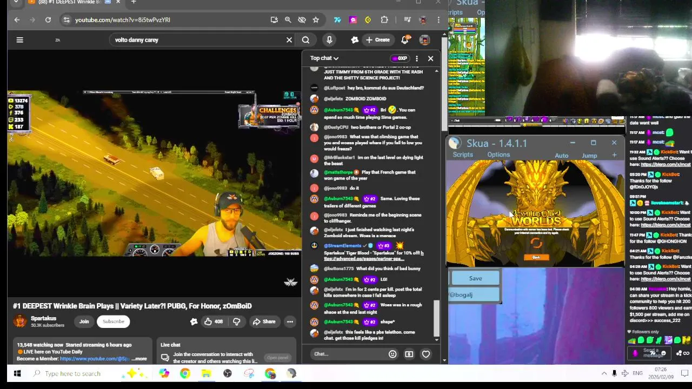
Task: Send a heart reaction in chat
Action: coord(426,354)
